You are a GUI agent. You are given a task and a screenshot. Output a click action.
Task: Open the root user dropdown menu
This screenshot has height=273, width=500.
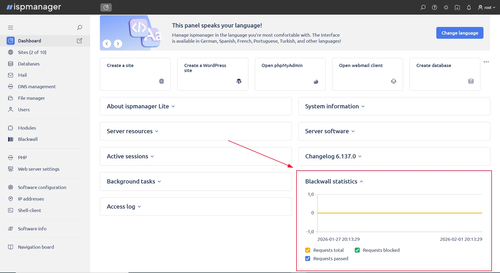(x=487, y=8)
